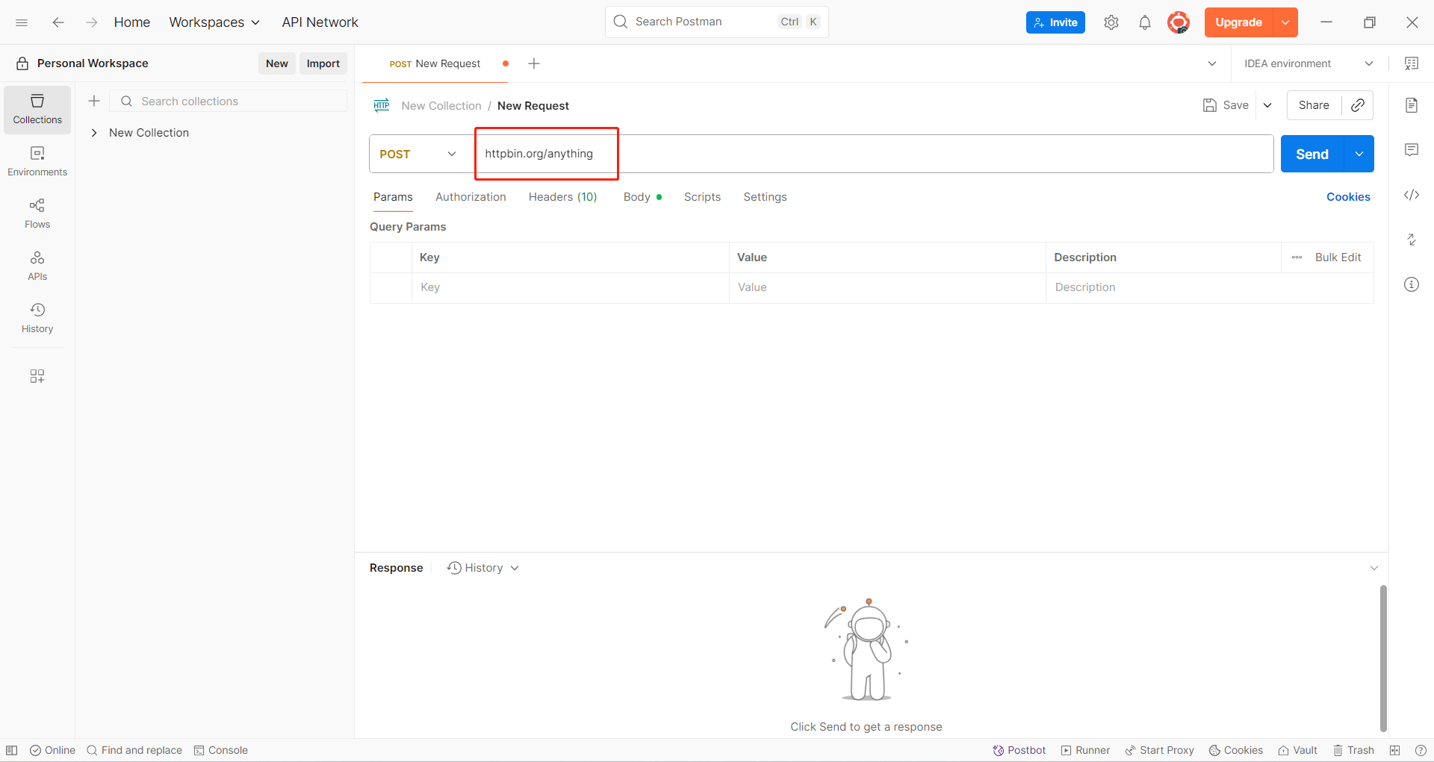This screenshot has height=762, width=1434.
Task: Expand the POST method dropdown
Action: (452, 154)
